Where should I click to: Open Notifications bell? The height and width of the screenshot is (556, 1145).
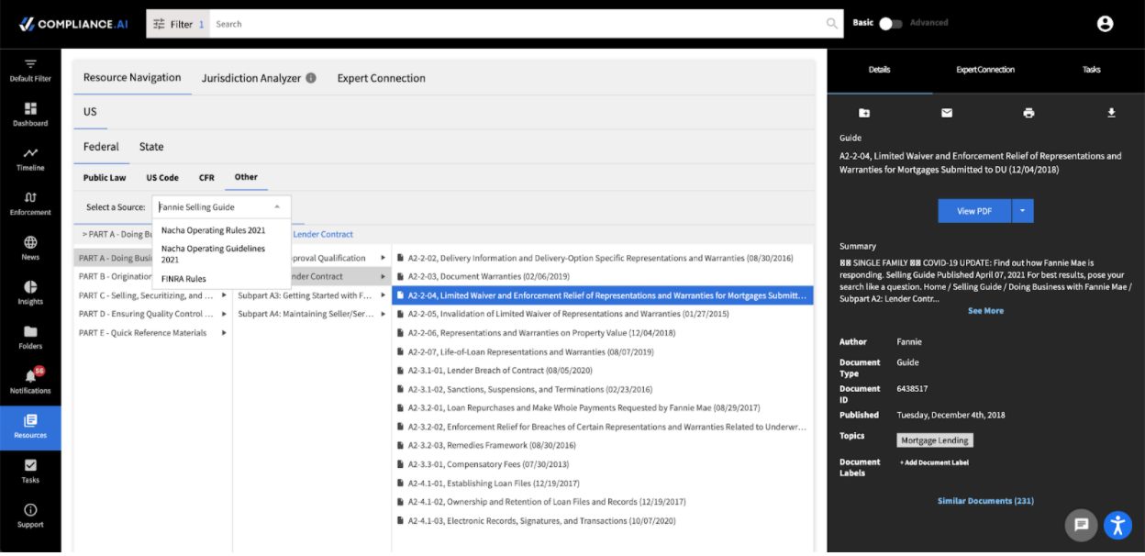[30, 382]
